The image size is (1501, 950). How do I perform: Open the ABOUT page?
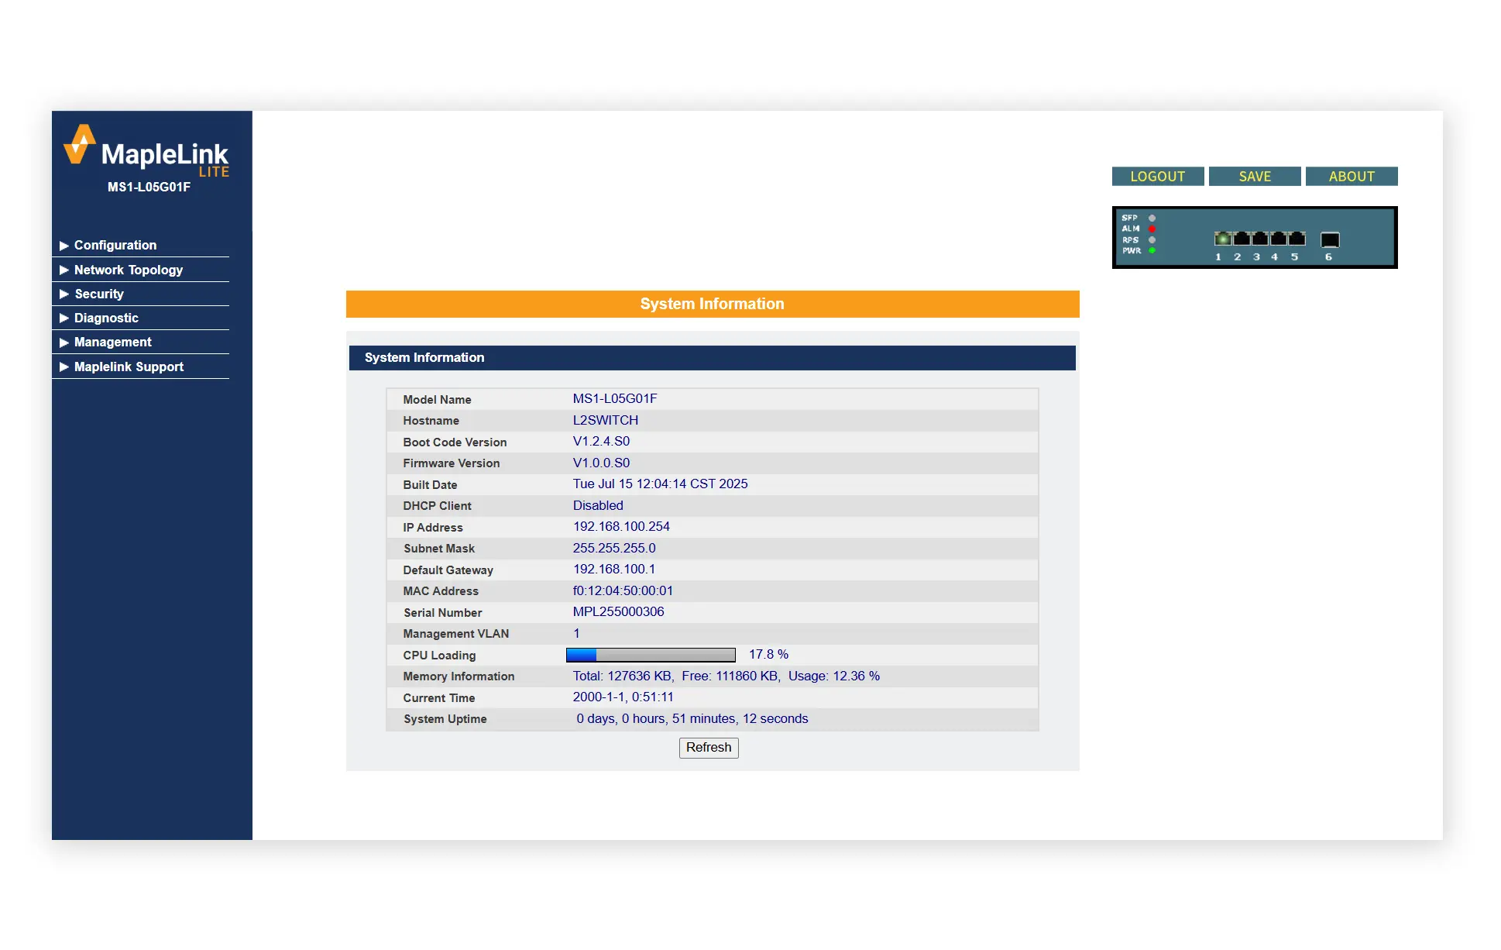(1351, 176)
